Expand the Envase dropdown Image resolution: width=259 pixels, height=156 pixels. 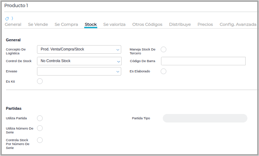point(79,71)
